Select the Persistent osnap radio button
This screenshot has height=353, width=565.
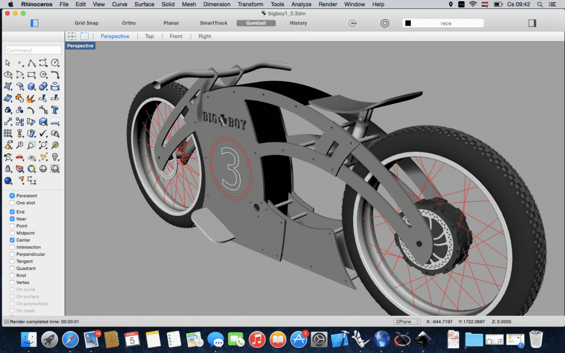(x=12, y=195)
